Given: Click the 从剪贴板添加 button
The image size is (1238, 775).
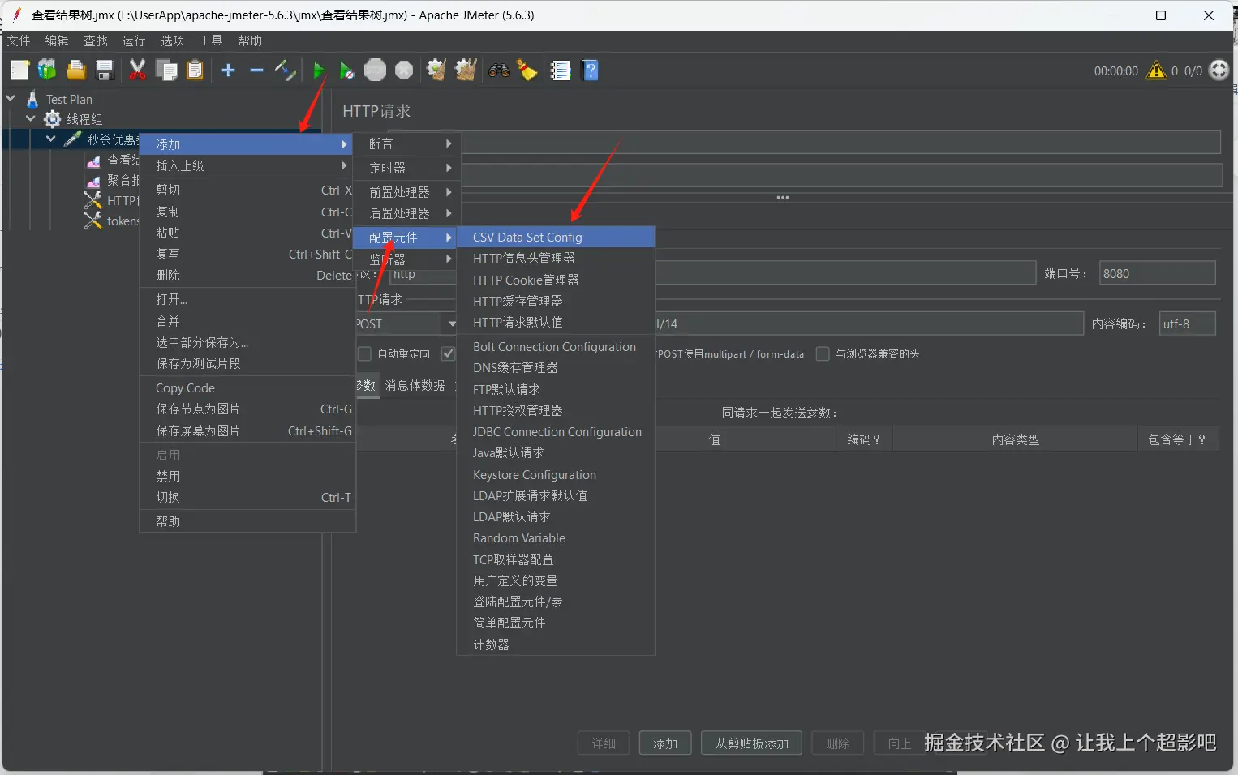Looking at the screenshot, I should (751, 743).
